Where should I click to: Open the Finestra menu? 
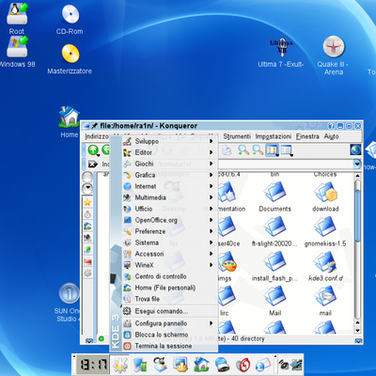pyautogui.click(x=307, y=136)
